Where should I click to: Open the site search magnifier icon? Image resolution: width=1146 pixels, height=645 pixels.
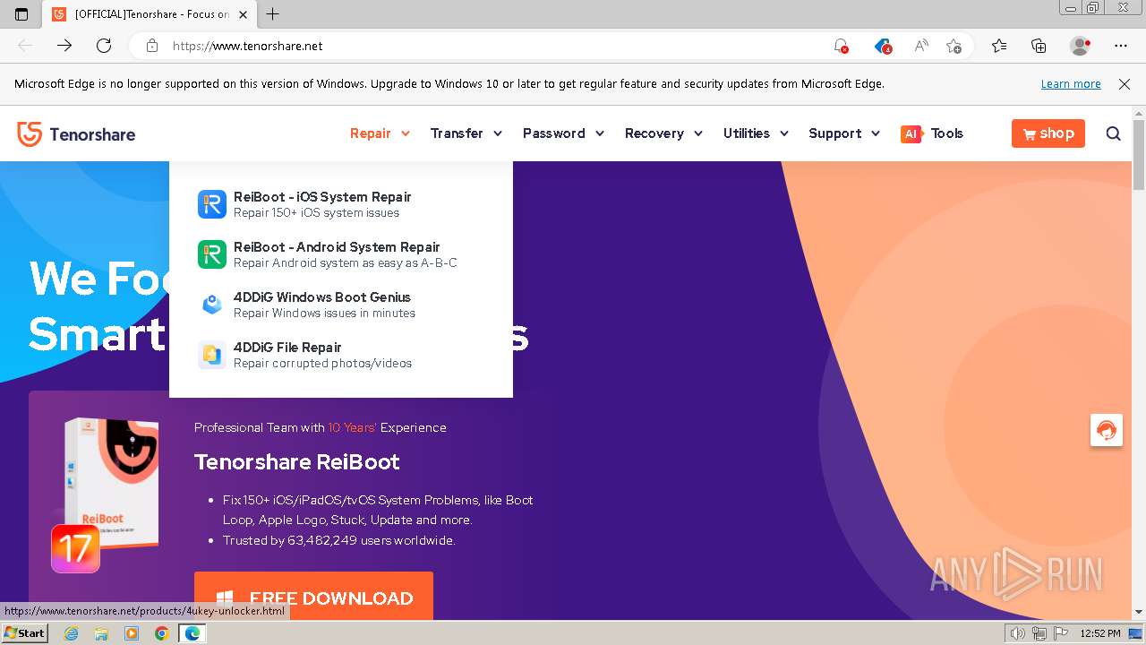click(x=1114, y=133)
